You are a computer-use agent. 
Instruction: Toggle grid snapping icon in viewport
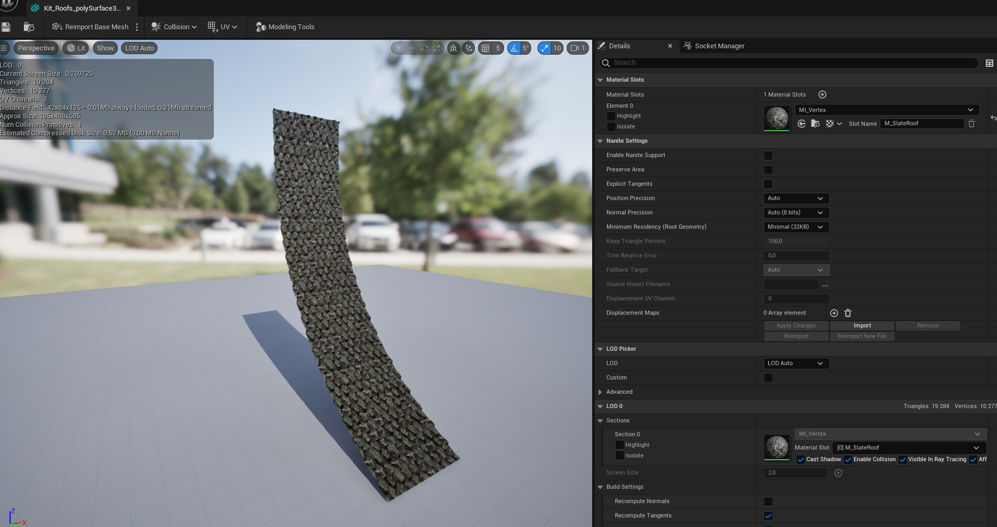point(485,48)
